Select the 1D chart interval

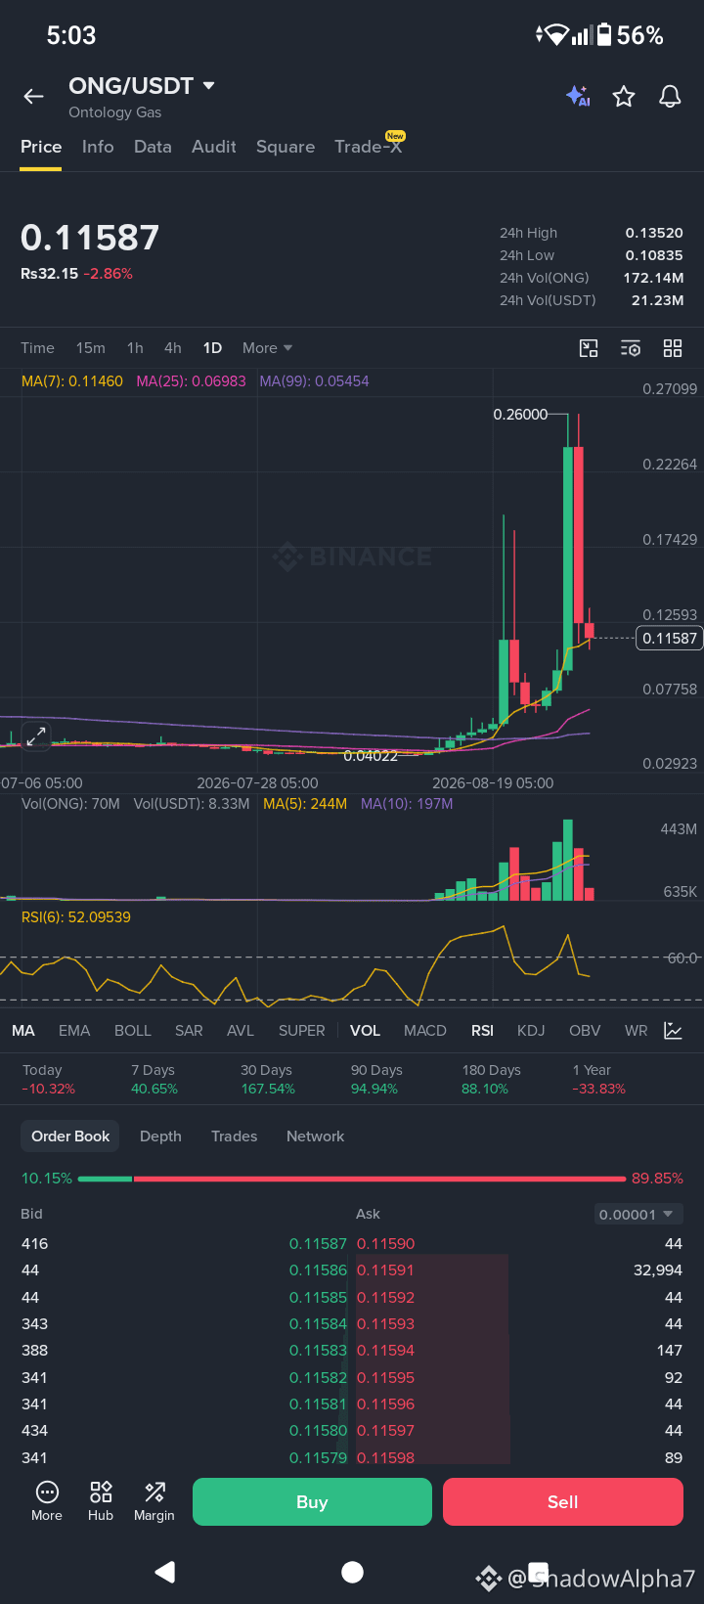[x=212, y=348]
